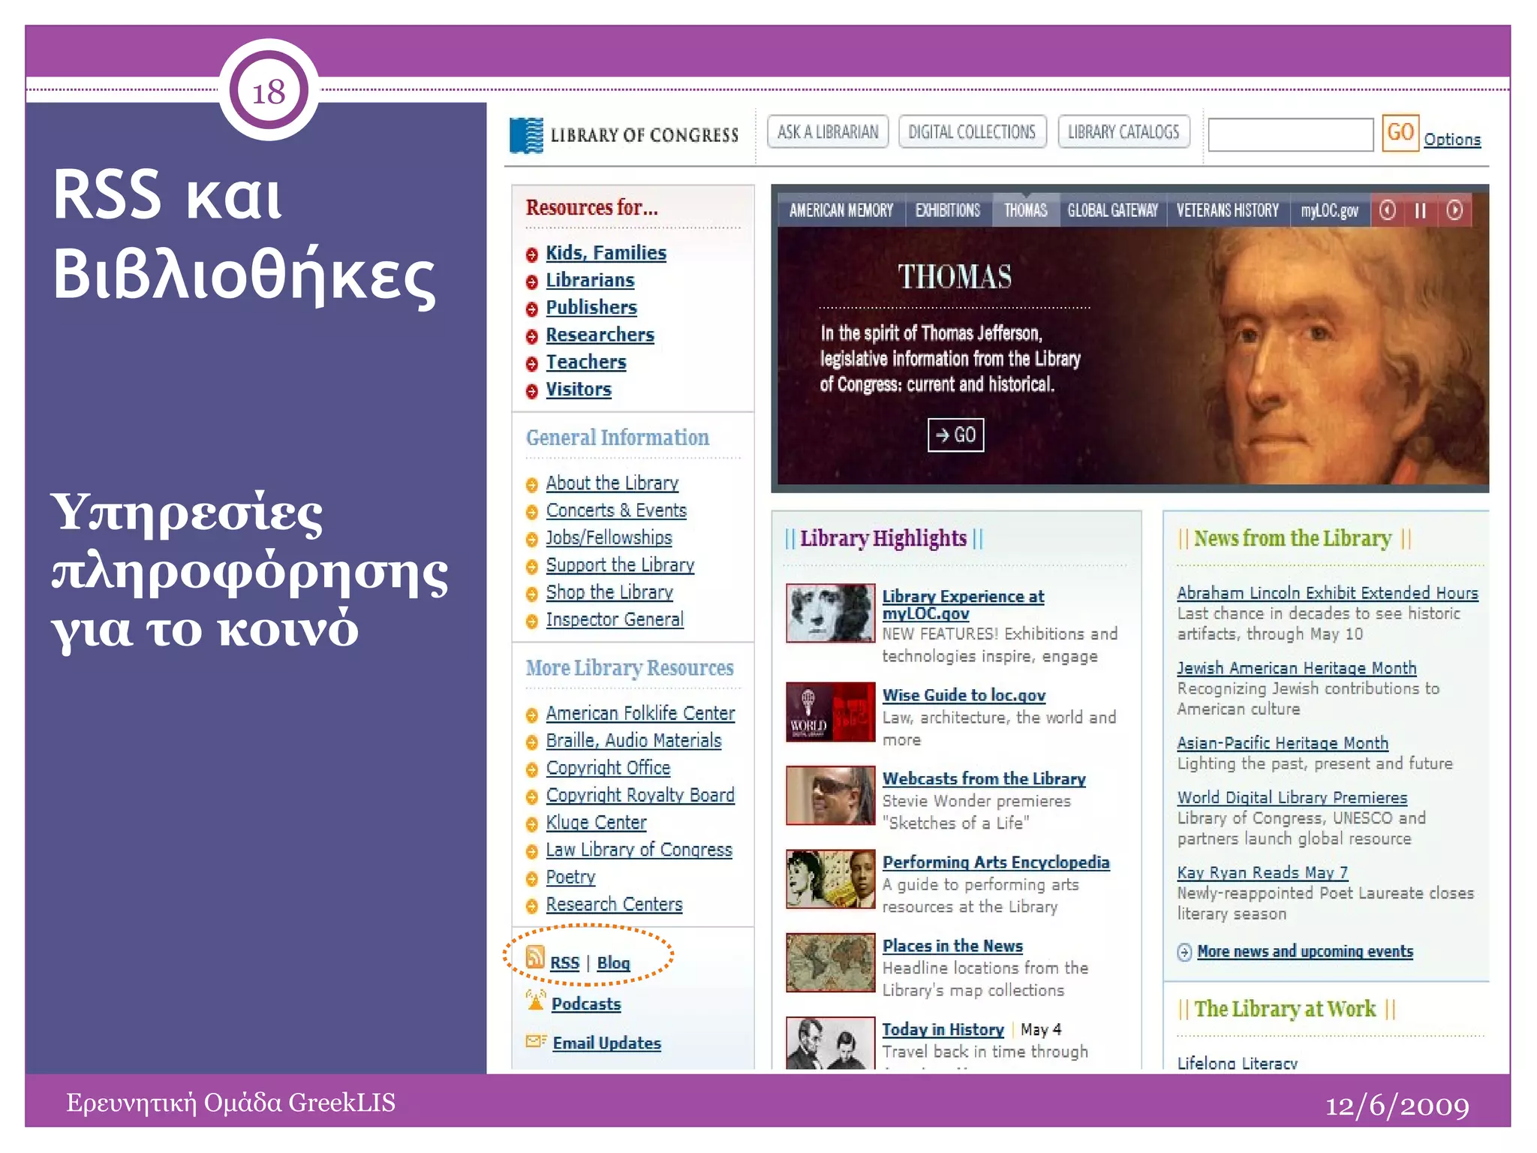Open Law Library of Congress link
Screen dimensions: 1537x1153
(x=639, y=850)
